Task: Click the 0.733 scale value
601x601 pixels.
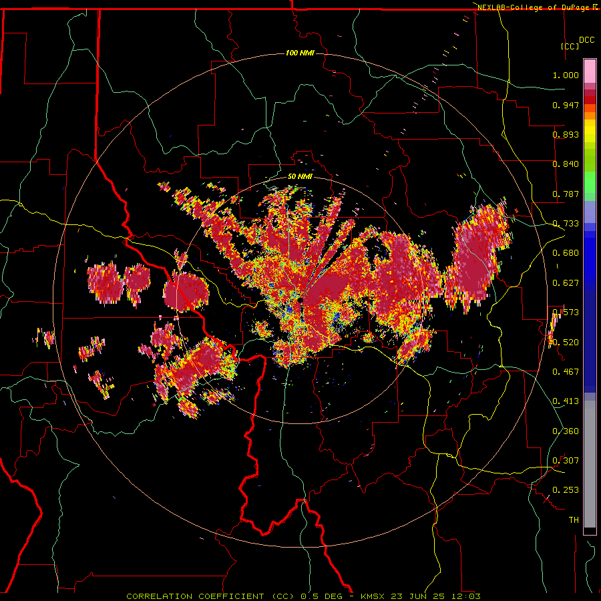Action: pos(566,224)
